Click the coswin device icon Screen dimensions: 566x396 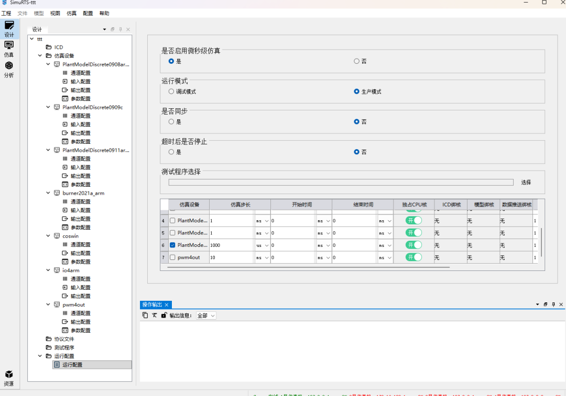tap(57, 236)
